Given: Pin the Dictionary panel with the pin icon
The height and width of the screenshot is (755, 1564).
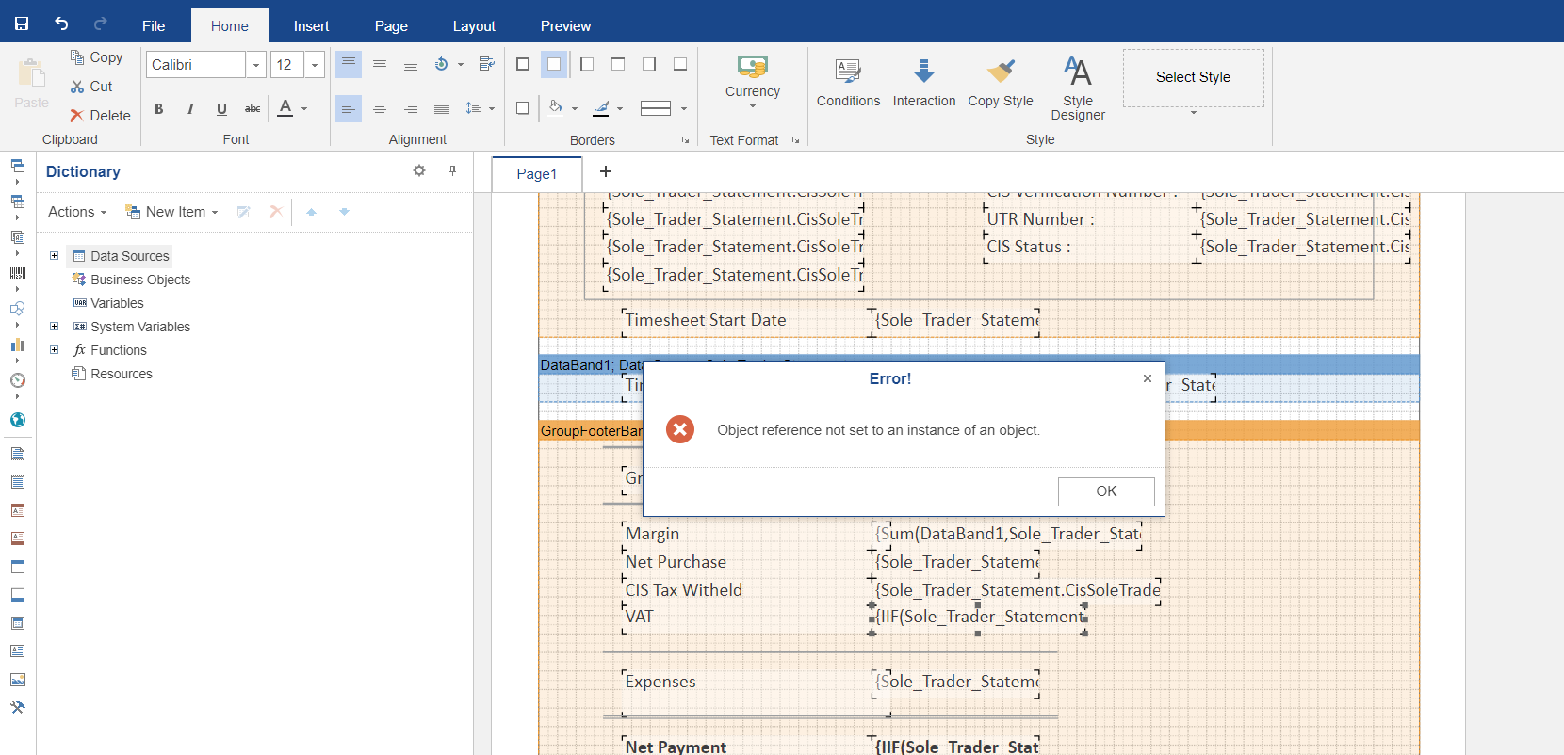Looking at the screenshot, I should tap(452, 170).
